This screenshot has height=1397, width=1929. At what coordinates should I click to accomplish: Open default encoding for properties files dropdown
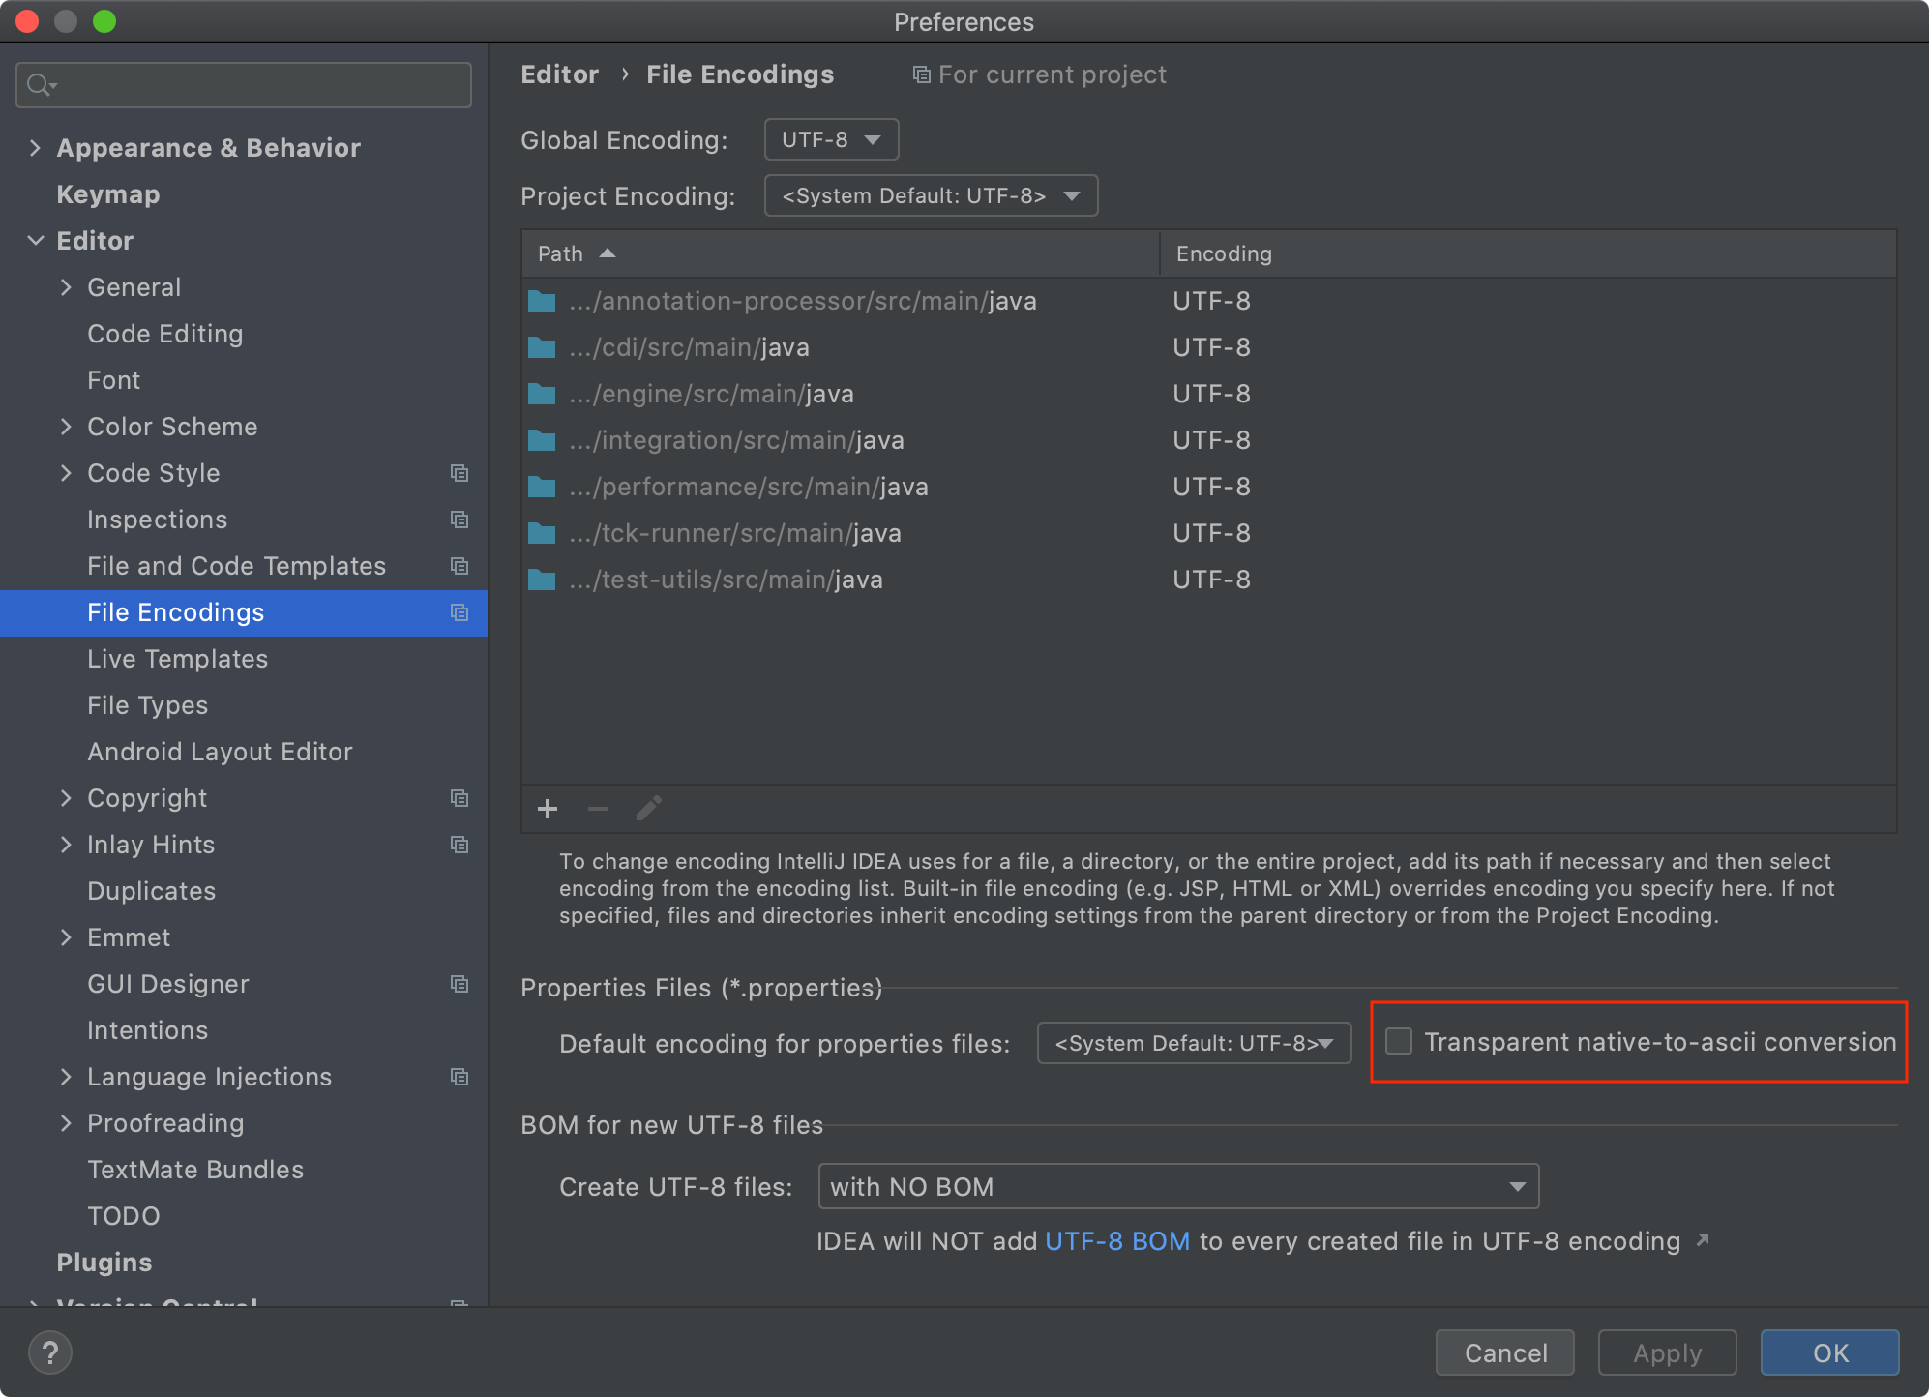tap(1194, 1043)
